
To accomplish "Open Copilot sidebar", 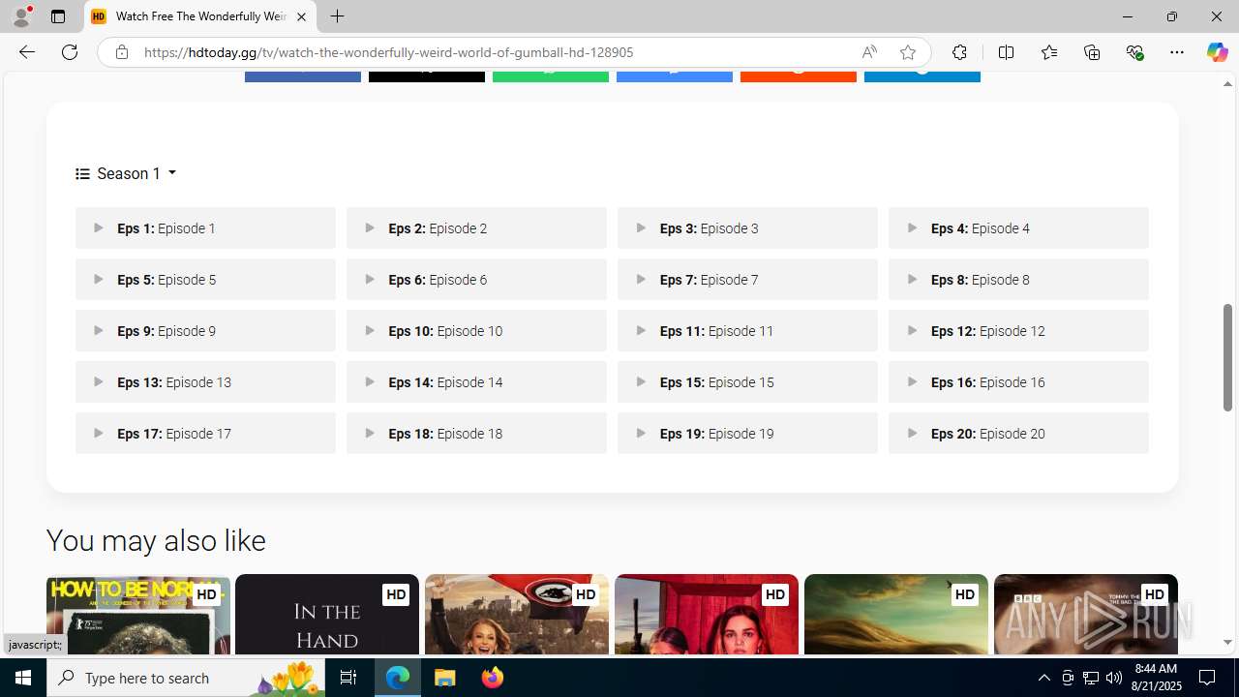I will tap(1217, 52).
